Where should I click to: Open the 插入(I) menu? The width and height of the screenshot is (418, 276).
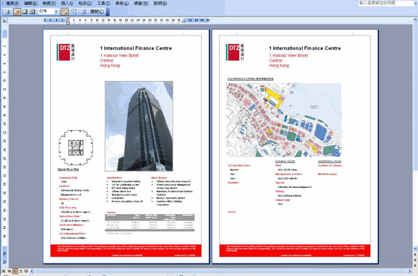pos(67,4)
